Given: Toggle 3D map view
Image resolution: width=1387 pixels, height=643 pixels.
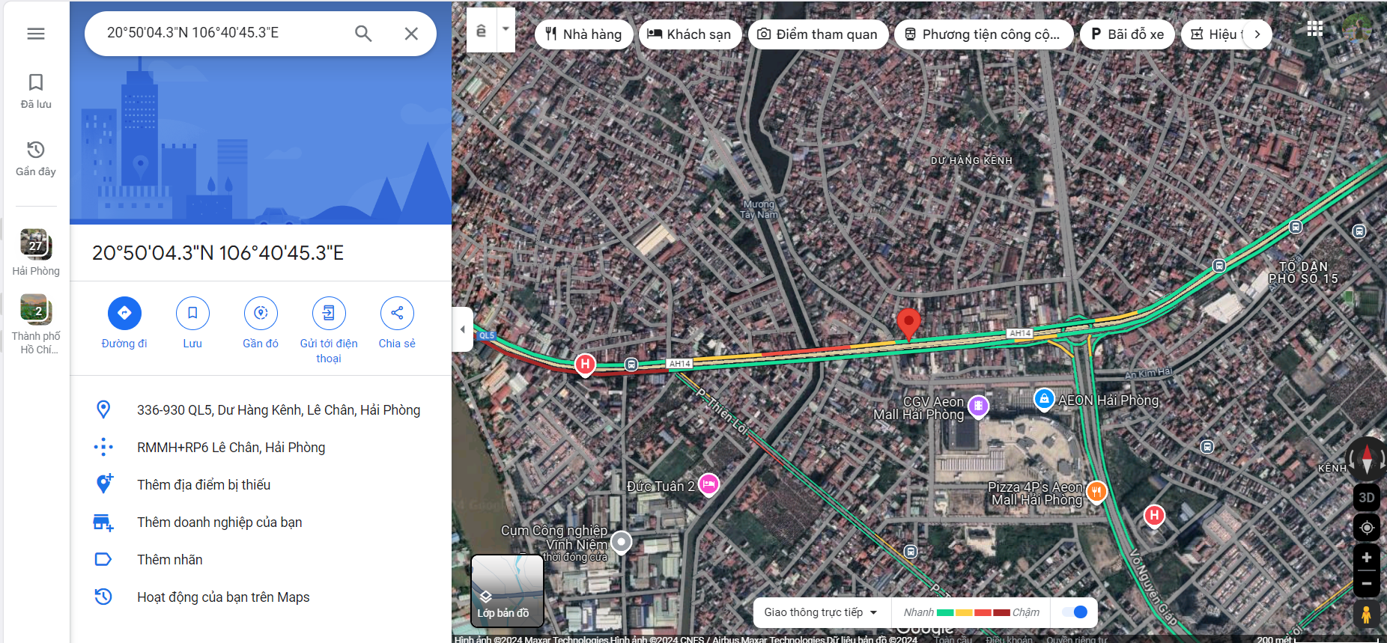Looking at the screenshot, I should coord(1366,498).
